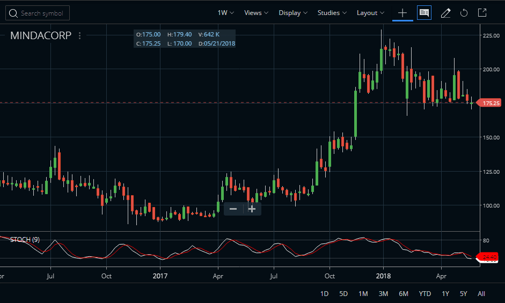
Task: Select the 1D range button
Action: pos(324,294)
